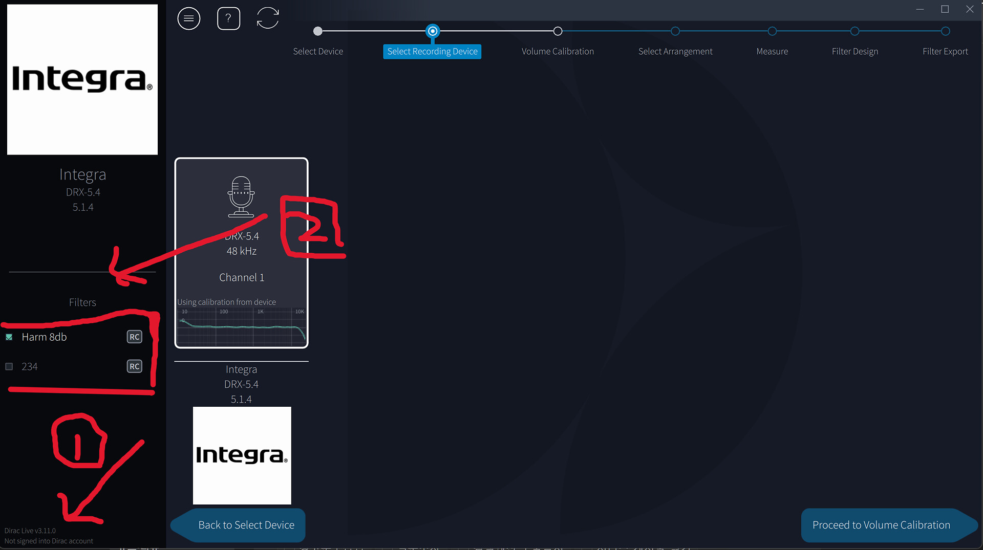This screenshot has width=983, height=550.
Task: Select the 234 filter name
Action: (30, 367)
